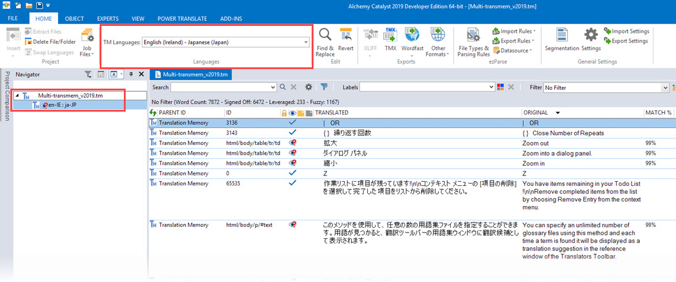Select the row with ID 3143
Image resolution: width=676 pixels, height=282 pixels.
click(x=411, y=133)
